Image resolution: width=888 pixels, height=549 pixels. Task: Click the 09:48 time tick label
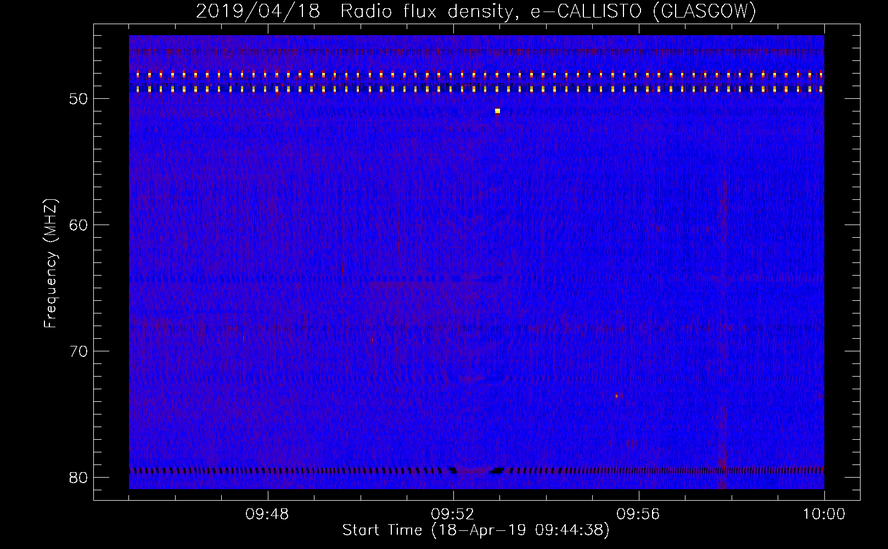[x=267, y=514]
